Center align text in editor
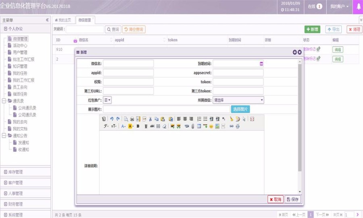363x218 pixels. pyautogui.click(x=185, y=119)
